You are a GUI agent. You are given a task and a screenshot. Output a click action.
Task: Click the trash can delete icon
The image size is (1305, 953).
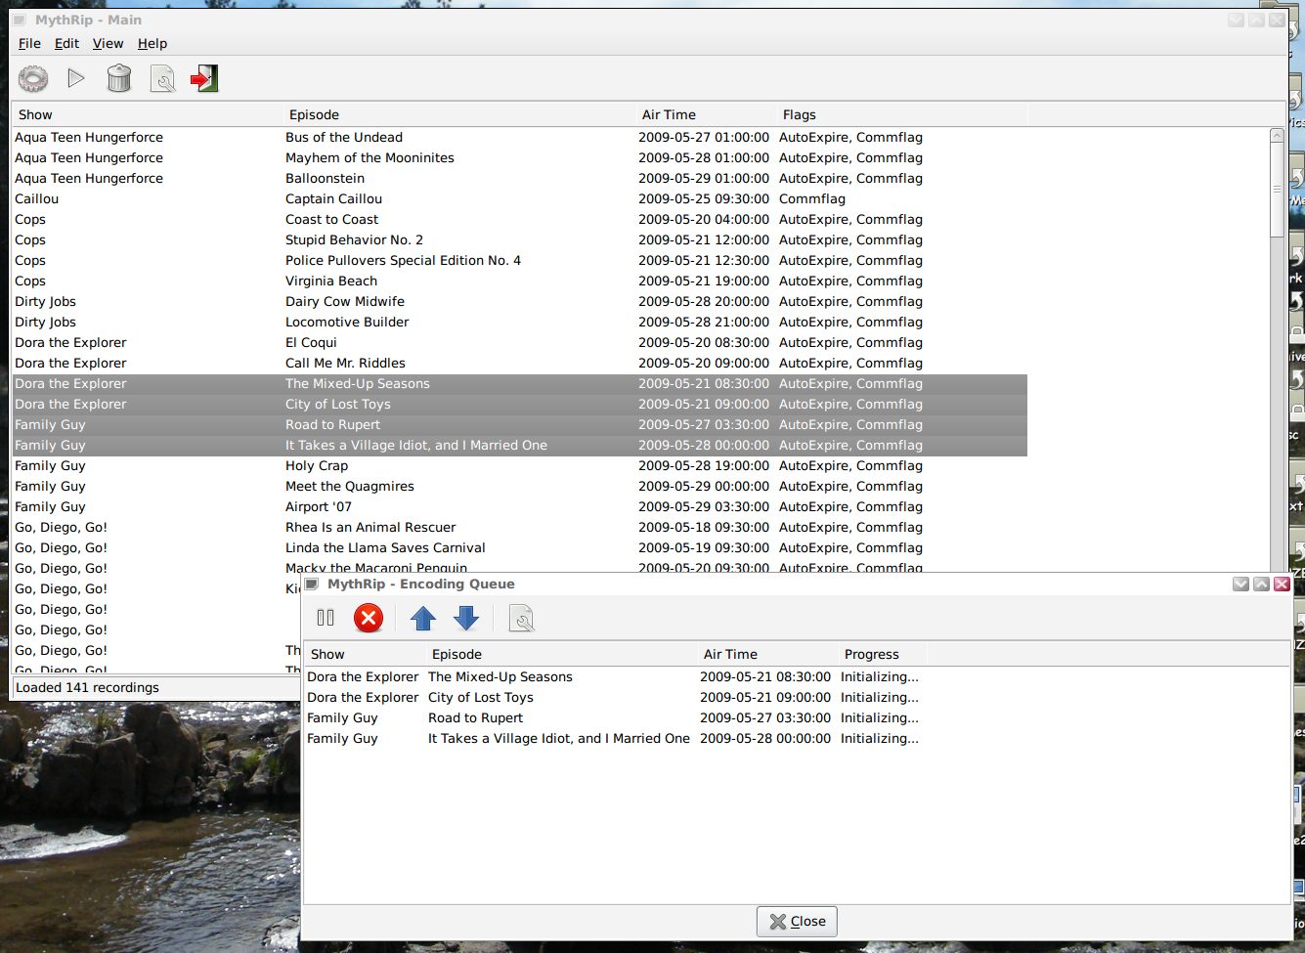119,78
